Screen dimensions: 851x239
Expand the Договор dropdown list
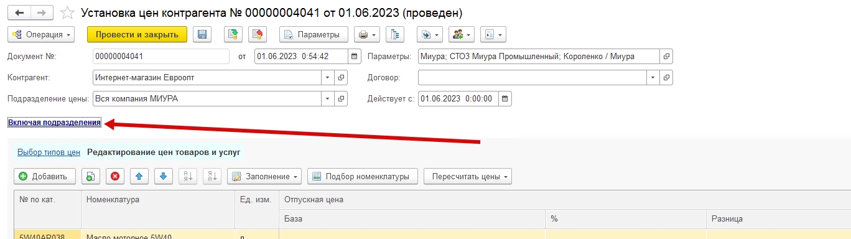[653, 78]
